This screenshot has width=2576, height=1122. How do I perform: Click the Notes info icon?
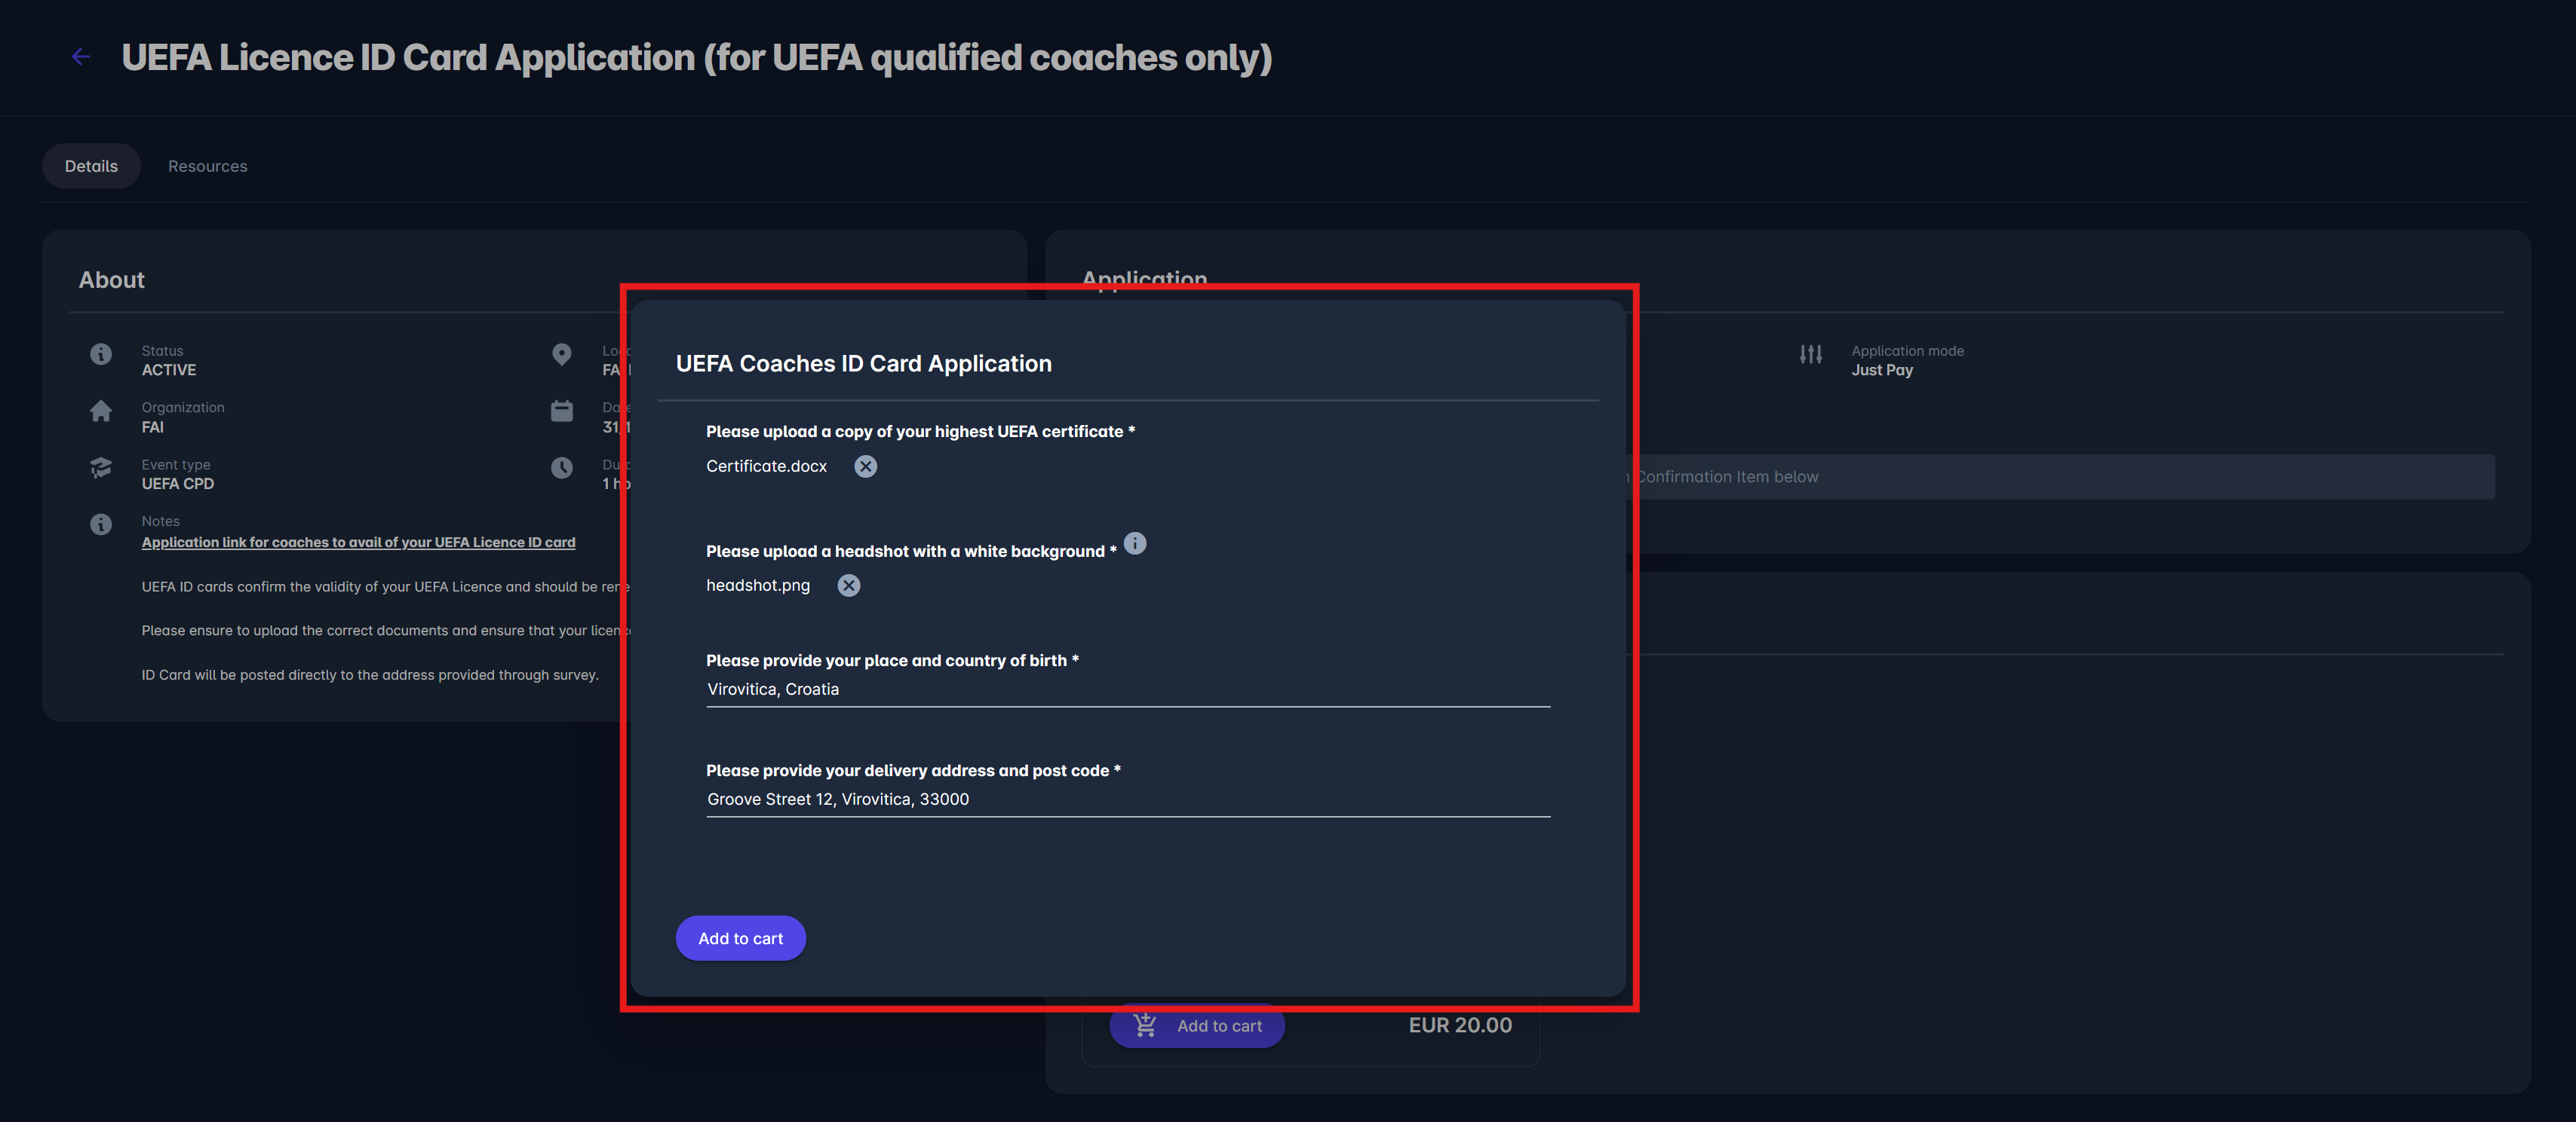(101, 524)
